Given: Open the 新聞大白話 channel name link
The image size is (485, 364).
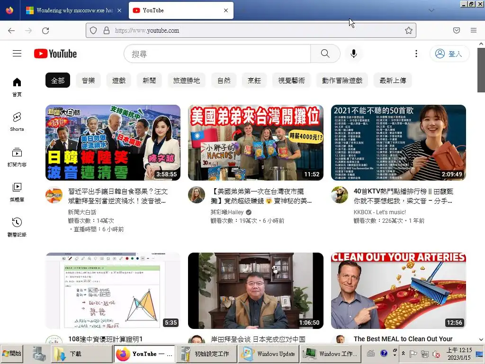Looking at the screenshot, I should pos(82,212).
